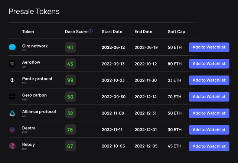Add Rebuy to watchlist
The height and width of the screenshot is (163, 238).
point(209,146)
